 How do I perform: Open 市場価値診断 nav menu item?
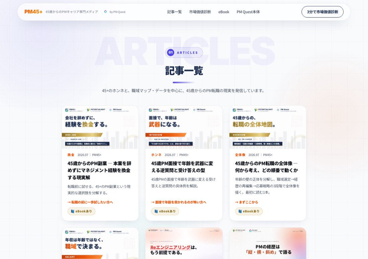tap(200, 12)
